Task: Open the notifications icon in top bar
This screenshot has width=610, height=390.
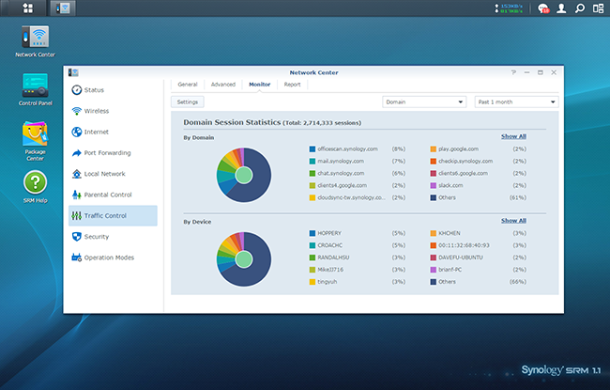Action: (542, 8)
